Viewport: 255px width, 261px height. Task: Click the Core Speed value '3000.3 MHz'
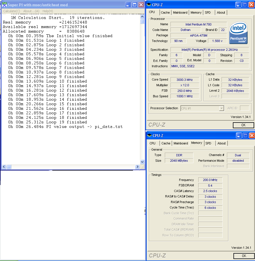coord(185,80)
